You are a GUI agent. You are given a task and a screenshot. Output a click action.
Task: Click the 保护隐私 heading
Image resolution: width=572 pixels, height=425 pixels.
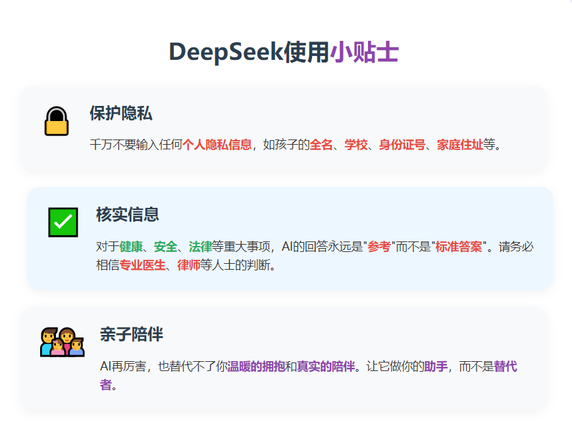coord(121,113)
